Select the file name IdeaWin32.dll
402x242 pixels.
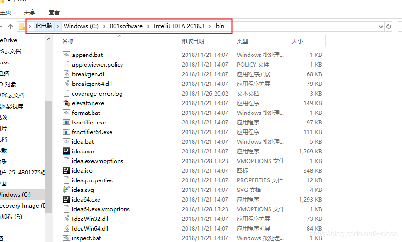pos(90,219)
